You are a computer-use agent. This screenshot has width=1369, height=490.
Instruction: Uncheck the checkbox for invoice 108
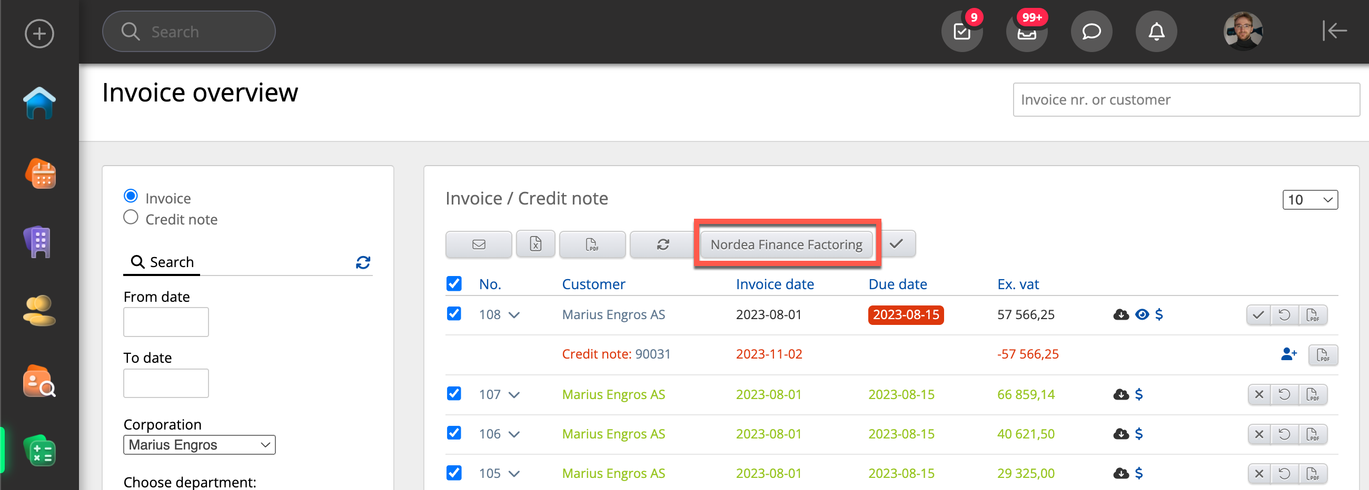coord(454,314)
